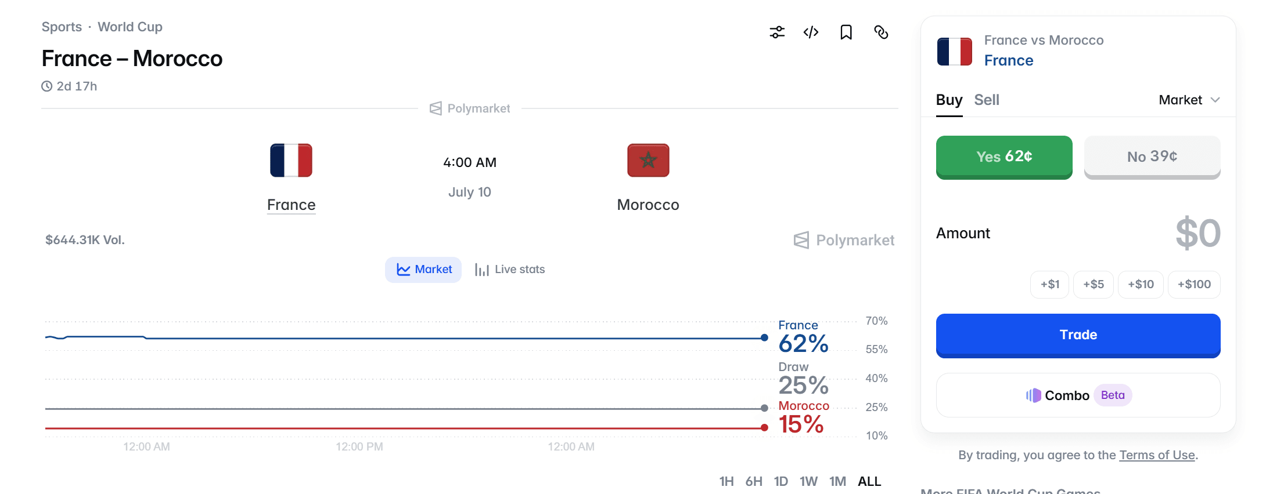Screen dimensions: 1266x494
Task: Click the Combo stacked-cards icon
Action: tap(1033, 395)
